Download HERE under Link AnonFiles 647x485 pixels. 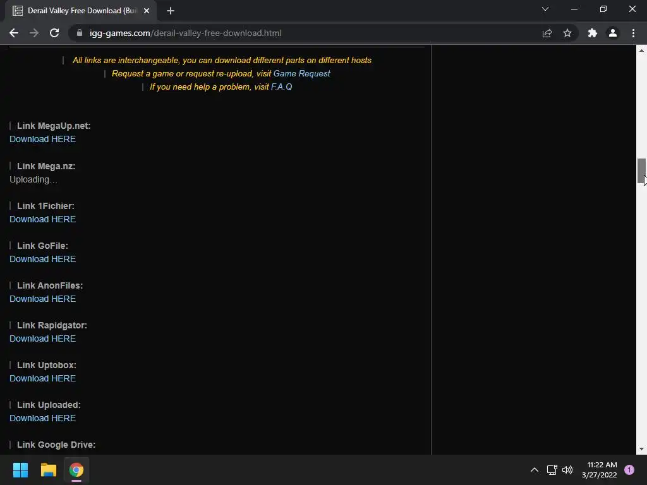click(x=42, y=299)
